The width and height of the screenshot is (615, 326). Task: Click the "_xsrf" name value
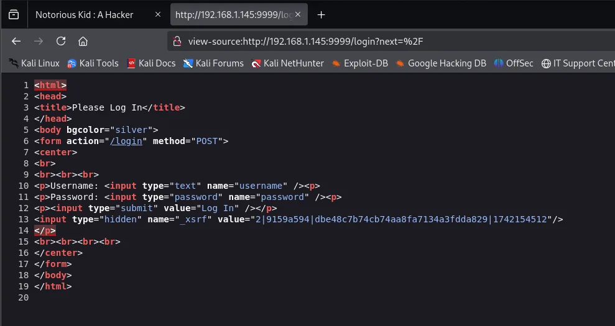(x=193, y=219)
